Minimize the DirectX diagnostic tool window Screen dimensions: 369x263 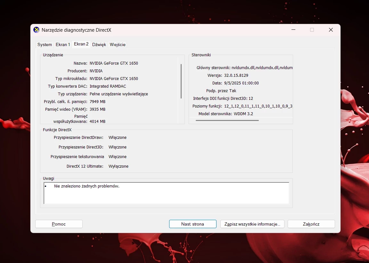tap(293, 30)
